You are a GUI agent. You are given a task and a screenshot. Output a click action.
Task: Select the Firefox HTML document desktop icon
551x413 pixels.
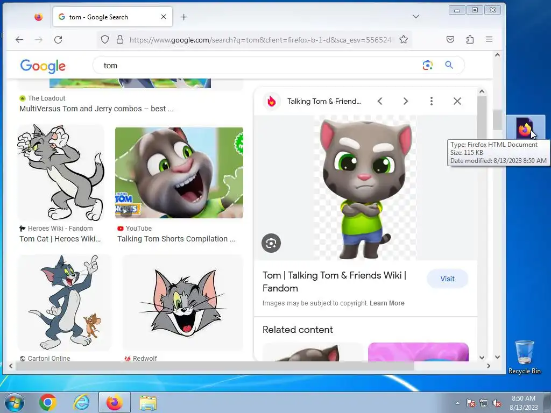point(525,128)
